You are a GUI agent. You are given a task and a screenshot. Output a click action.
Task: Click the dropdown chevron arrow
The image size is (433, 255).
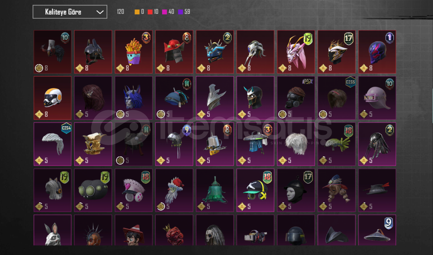point(100,12)
